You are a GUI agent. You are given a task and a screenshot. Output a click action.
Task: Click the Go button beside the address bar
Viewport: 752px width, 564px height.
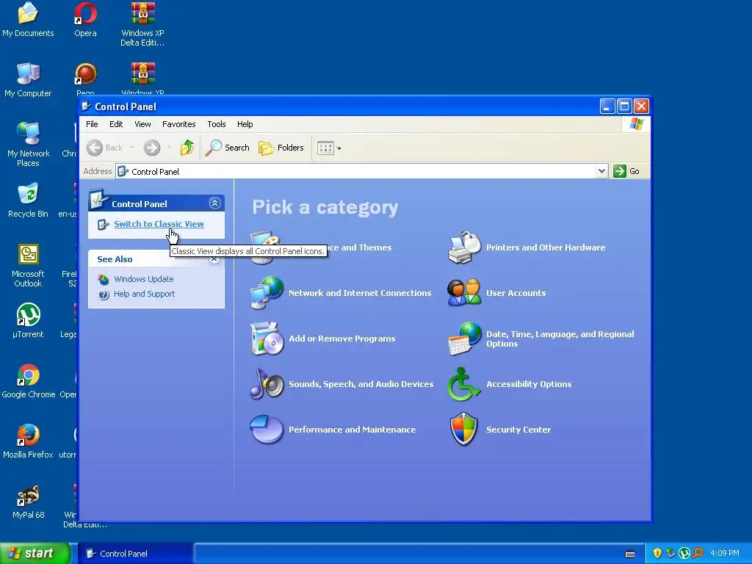point(627,171)
